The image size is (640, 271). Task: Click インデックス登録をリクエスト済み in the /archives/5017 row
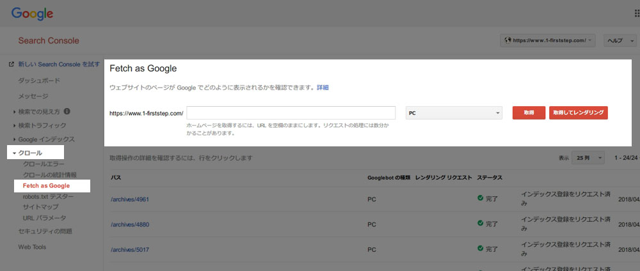click(x=566, y=249)
